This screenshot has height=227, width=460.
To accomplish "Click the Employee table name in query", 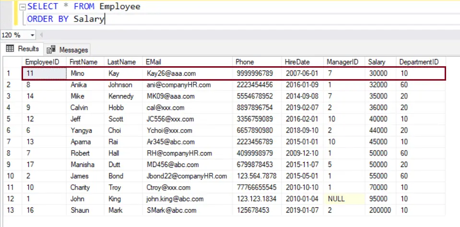I will tap(119, 7).
